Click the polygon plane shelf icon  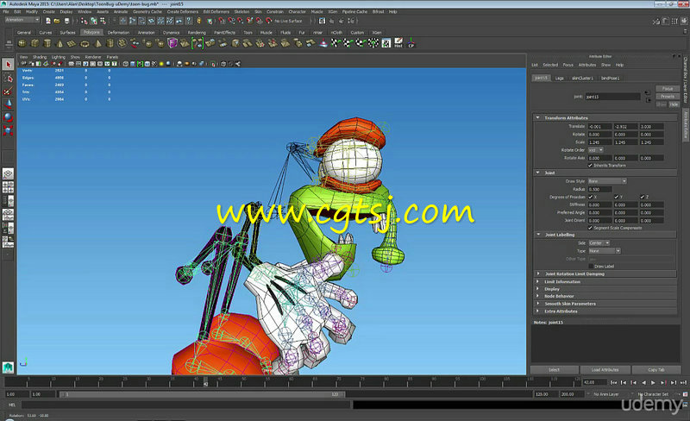tap(72, 43)
